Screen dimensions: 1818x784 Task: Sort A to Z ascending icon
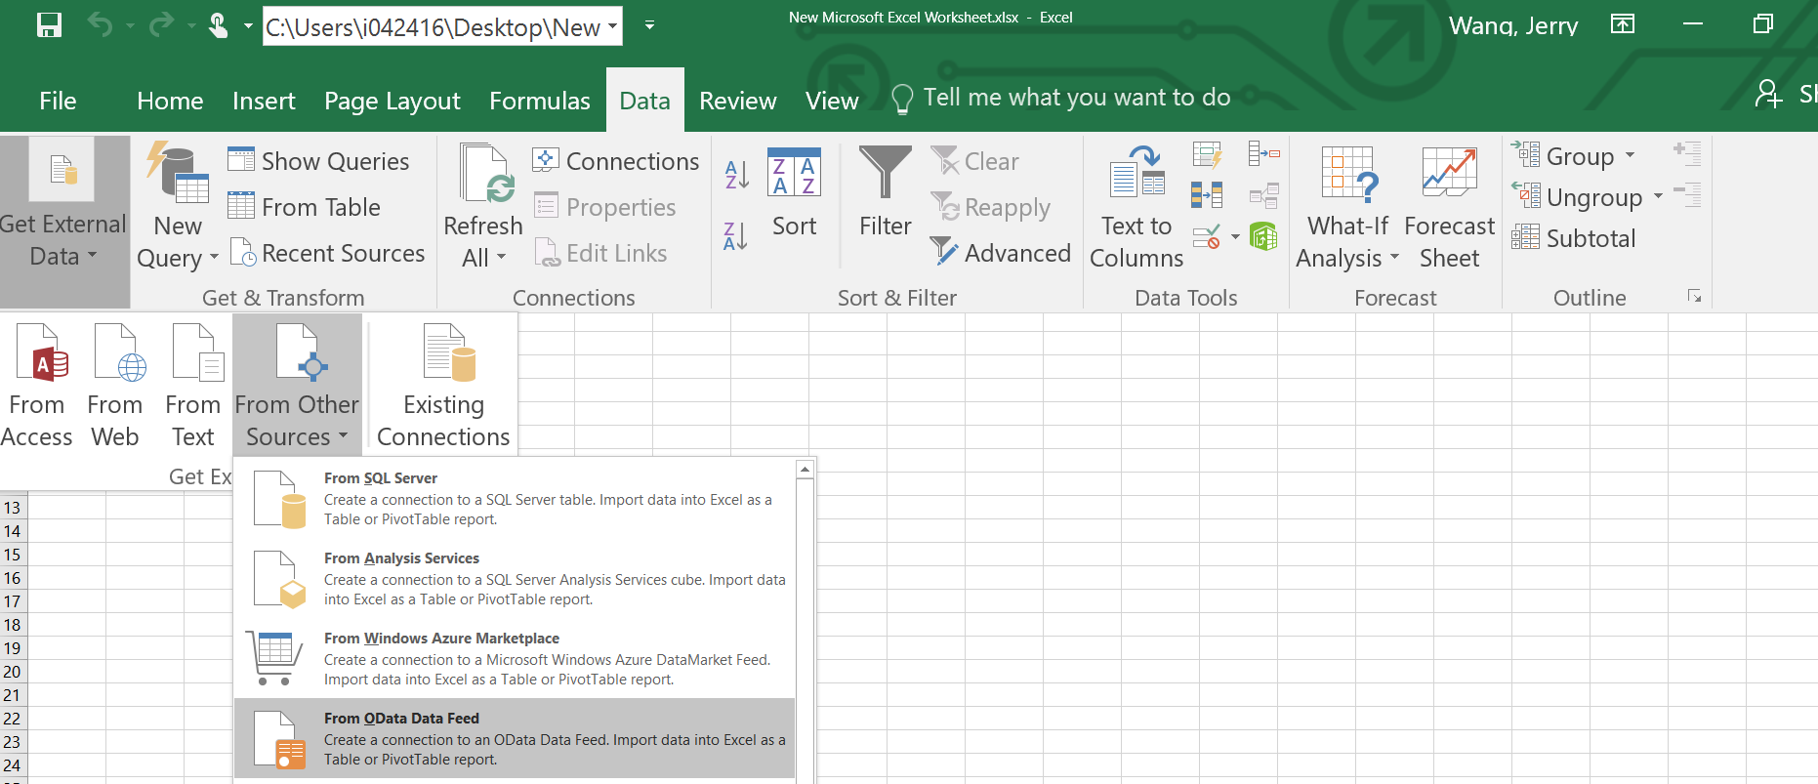[x=737, y=175]
